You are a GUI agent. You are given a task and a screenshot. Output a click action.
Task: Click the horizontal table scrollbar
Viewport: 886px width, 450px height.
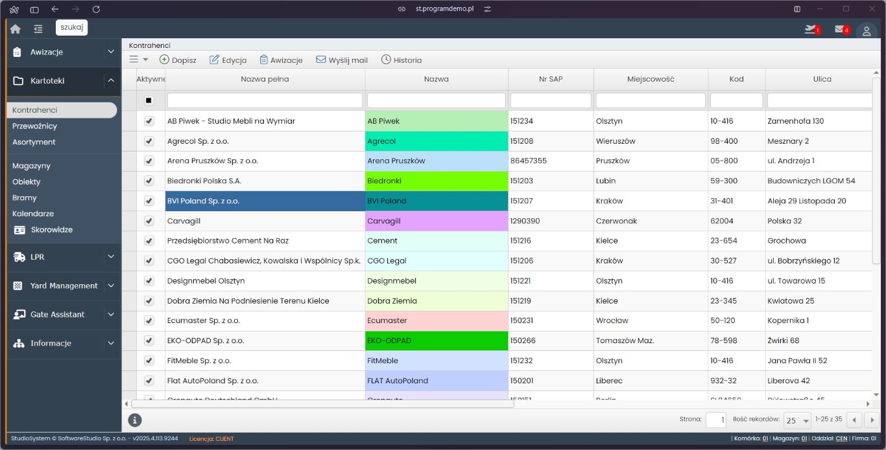click(x=322, y=403)
